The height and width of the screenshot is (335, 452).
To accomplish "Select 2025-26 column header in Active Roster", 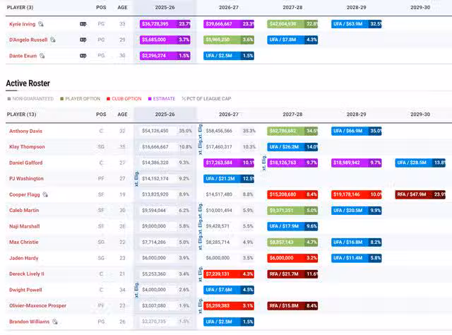I will click(165, 114).
